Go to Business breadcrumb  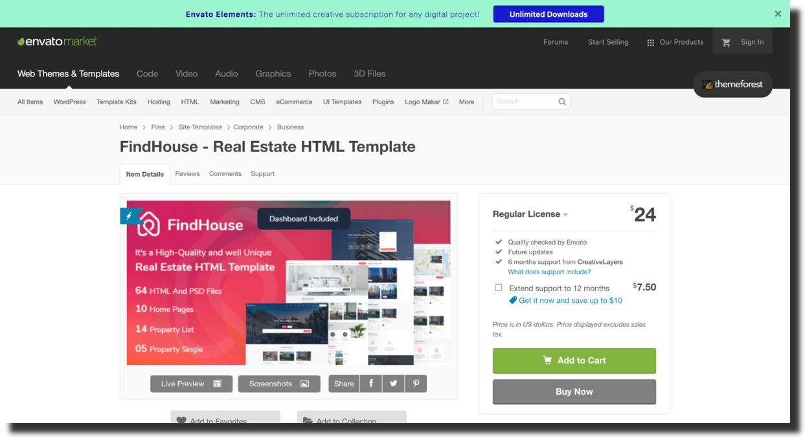pos(290,127)
